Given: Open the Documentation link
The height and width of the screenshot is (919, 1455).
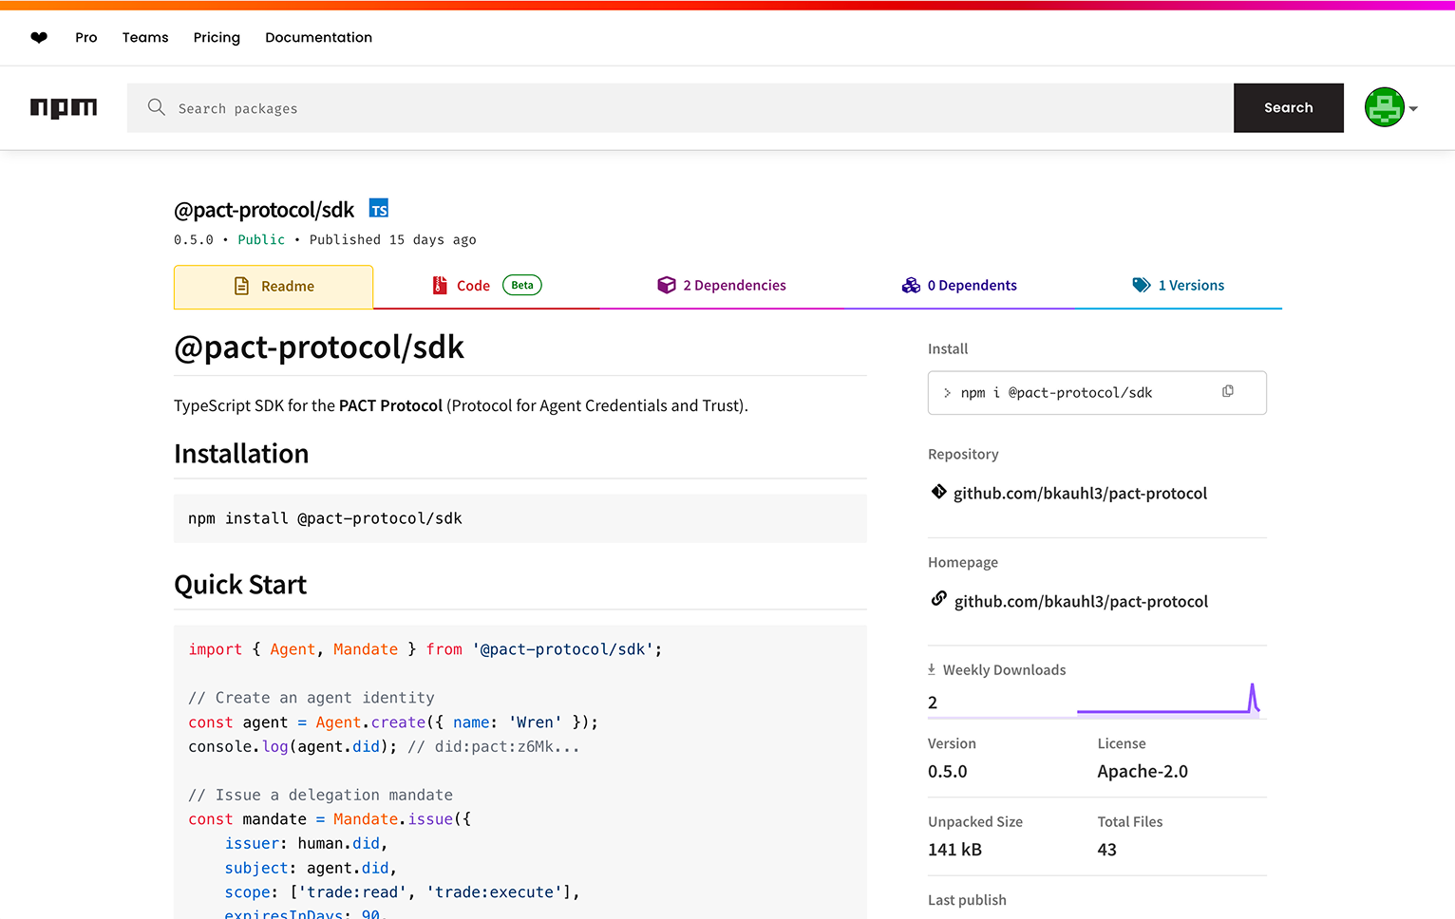Looking at the screenshot, I should point(319,37).
